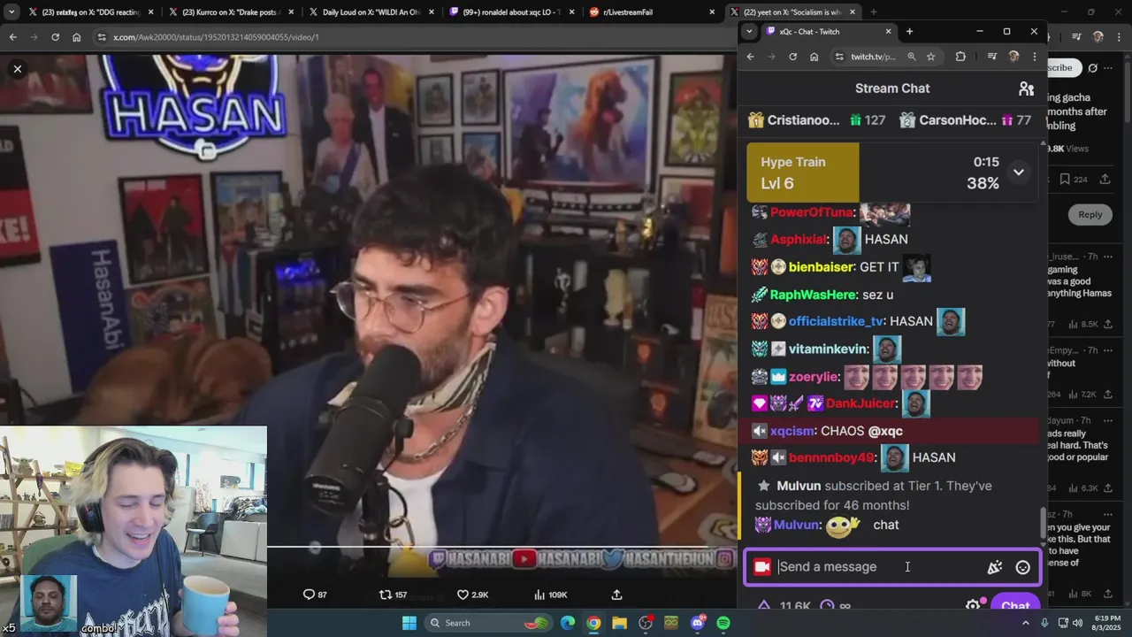This screenshot has width=1132, height=637.
Task: Click the Hype Train Lvl 6 progress banner
Action: coord(891,173)
